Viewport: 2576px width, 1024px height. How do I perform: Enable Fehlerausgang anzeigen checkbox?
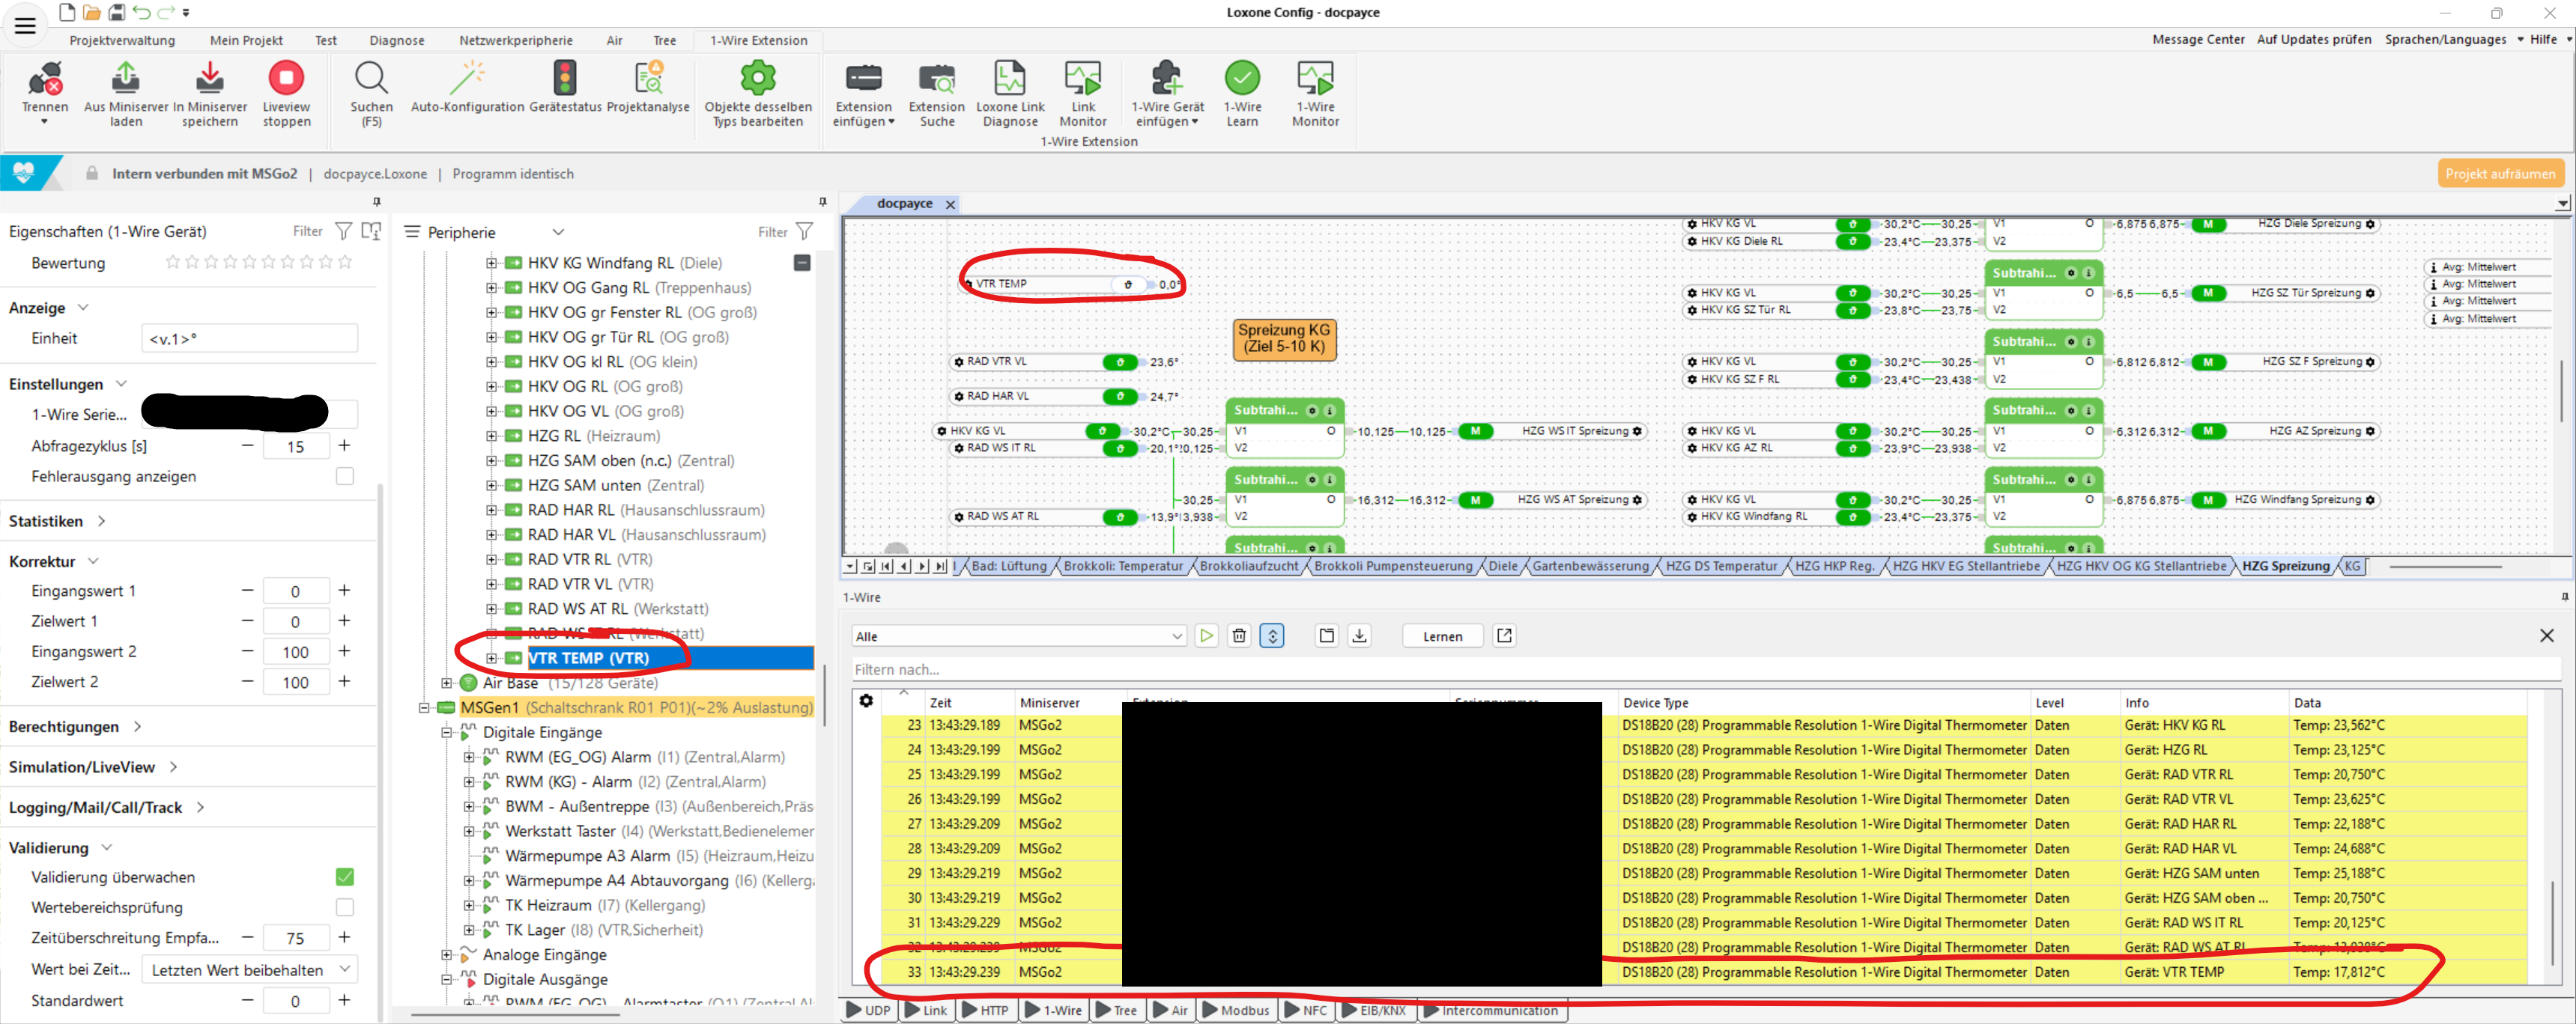(x=345, y=475)
